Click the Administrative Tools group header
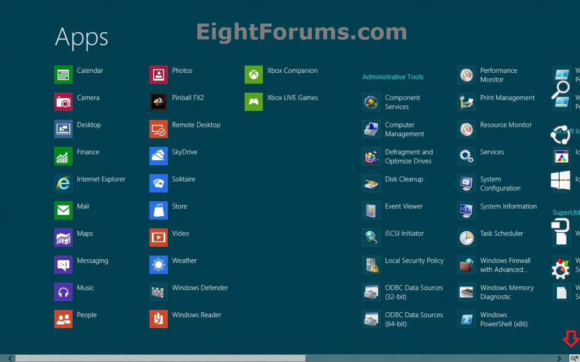 [x=392, y=77]
